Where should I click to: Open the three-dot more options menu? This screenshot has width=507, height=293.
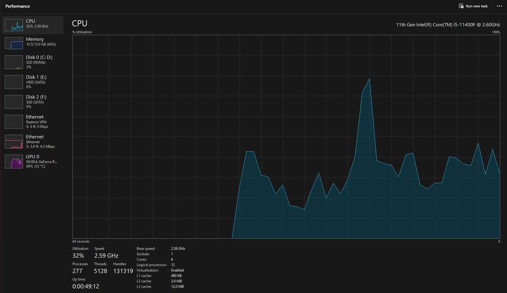tap(499, 6)
